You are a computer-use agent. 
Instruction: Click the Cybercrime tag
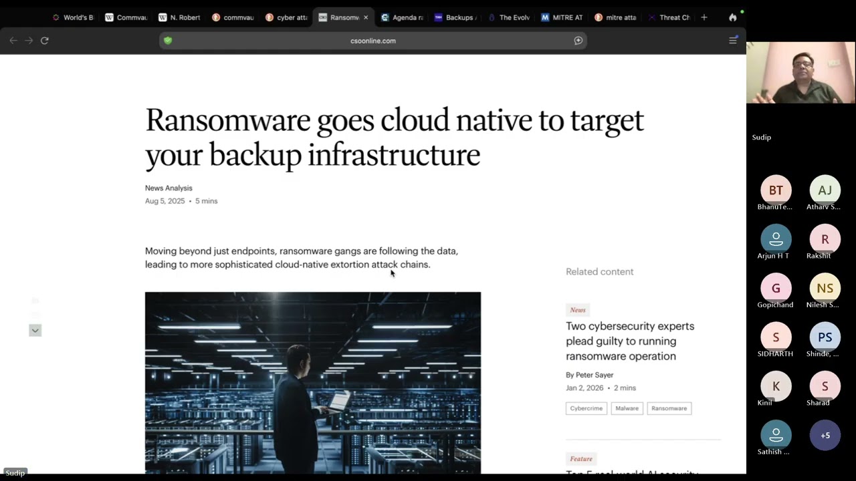(x=586, y=408)
